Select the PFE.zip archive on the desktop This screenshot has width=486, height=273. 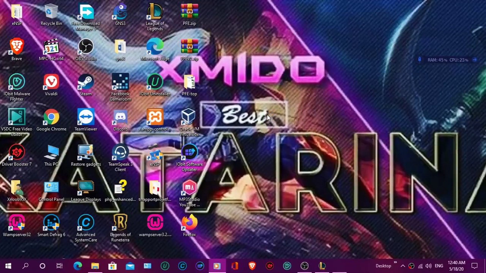coord(189,15)
